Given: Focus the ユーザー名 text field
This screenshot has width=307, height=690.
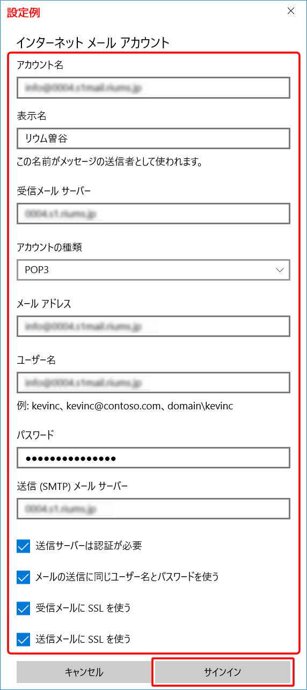Looking at the screenshot, I should 153,383.
